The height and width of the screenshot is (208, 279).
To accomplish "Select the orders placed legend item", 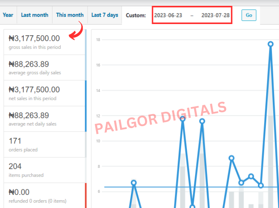I will pos(45,144).
